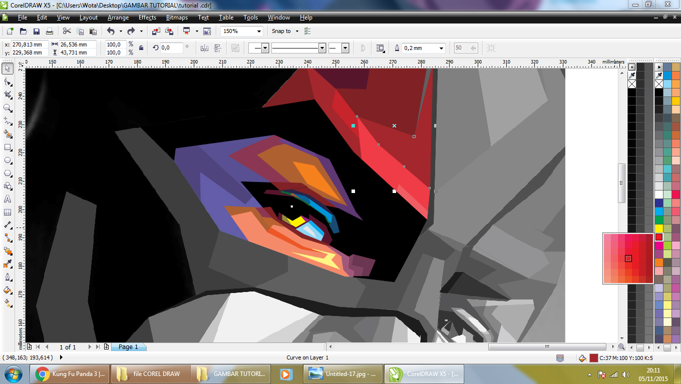Select the Table tool
This screenshot has width=681, height=384.
[8, 212]
